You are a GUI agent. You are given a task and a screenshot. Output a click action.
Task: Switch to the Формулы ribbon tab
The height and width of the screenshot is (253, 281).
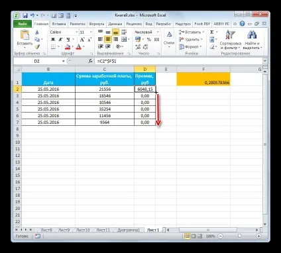tap(97, 24)
